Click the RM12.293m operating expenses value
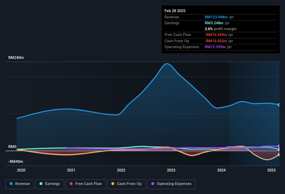 point(215,47)
